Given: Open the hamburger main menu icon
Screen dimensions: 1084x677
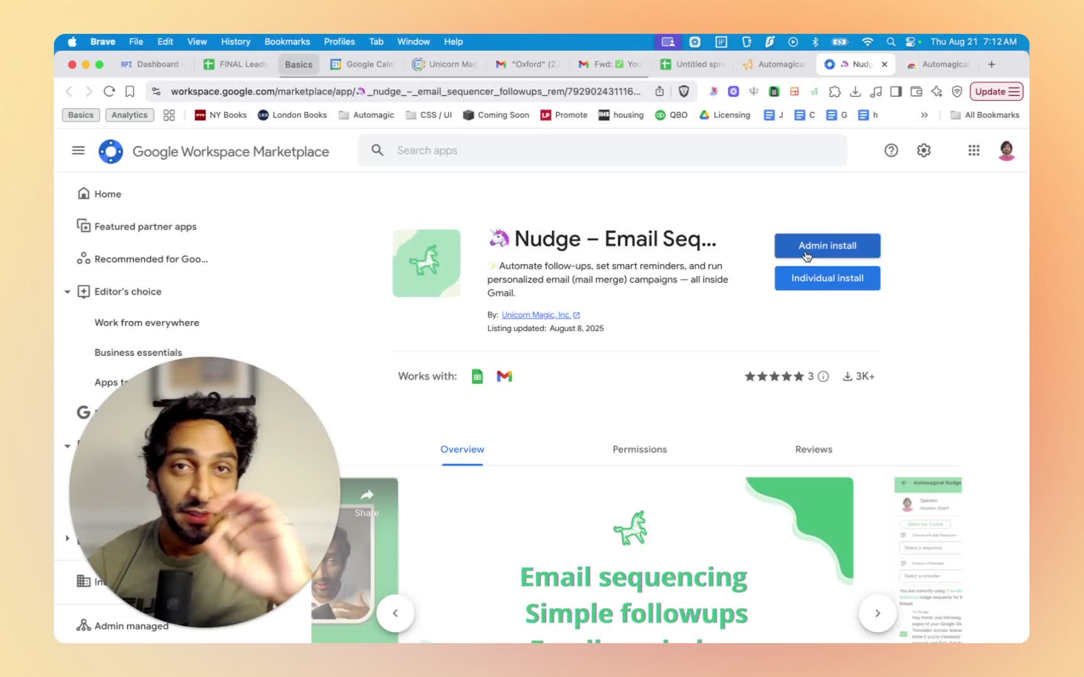Looking at the screenshot, I should pos(78,150).
